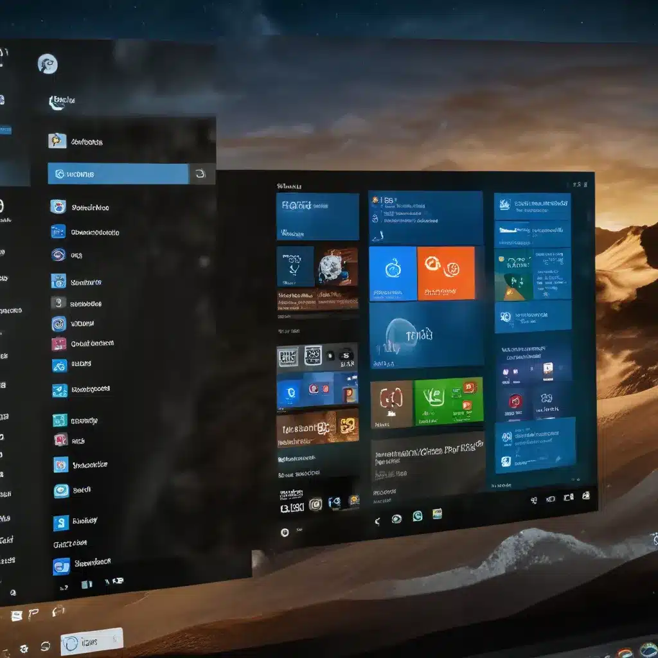The image size is (658, 658).
Task: Click the grey square icon in app list
Action: (x=58, y=303)
